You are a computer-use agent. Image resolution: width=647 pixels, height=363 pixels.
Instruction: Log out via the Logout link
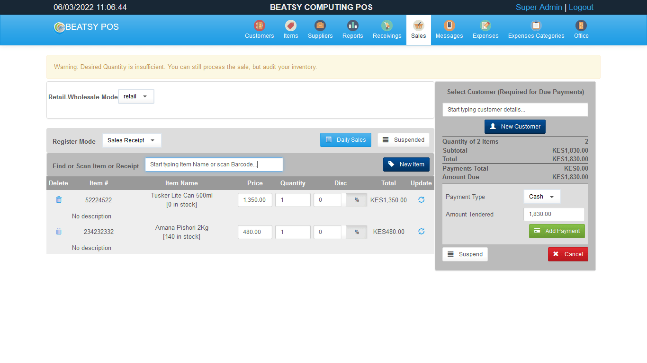pyautogui.click(x=581, y=8)
